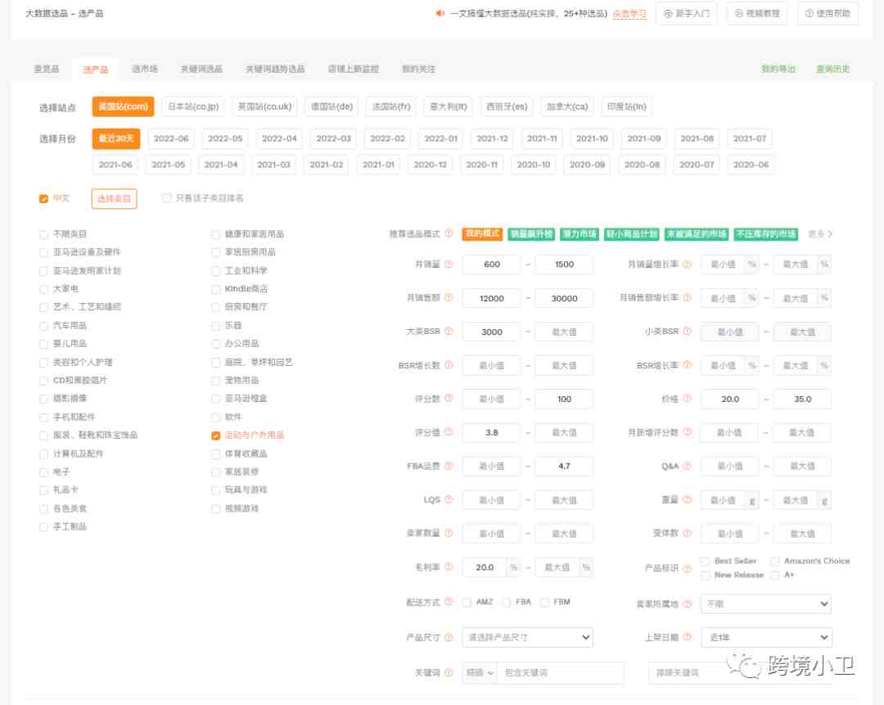Screen dimensions: 884x705
Task: Click the 包含关键词 input field
Action: [561, 672]
